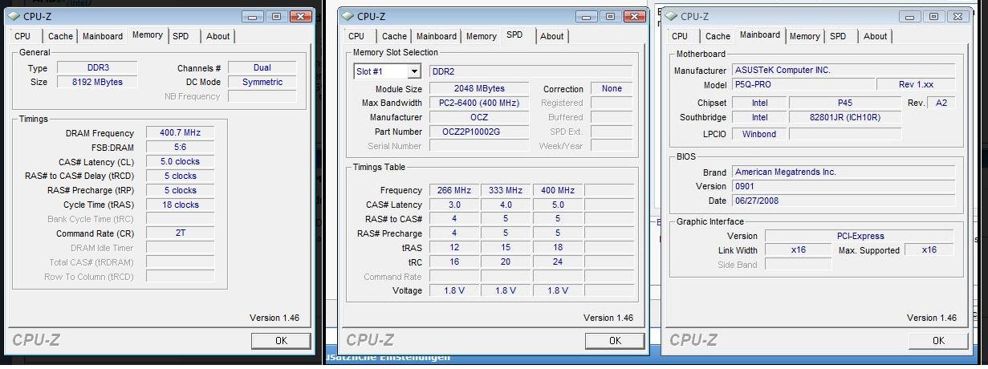Click the Dual channels field
This screenshot has height=369, width=988.
tap(262, 68)
